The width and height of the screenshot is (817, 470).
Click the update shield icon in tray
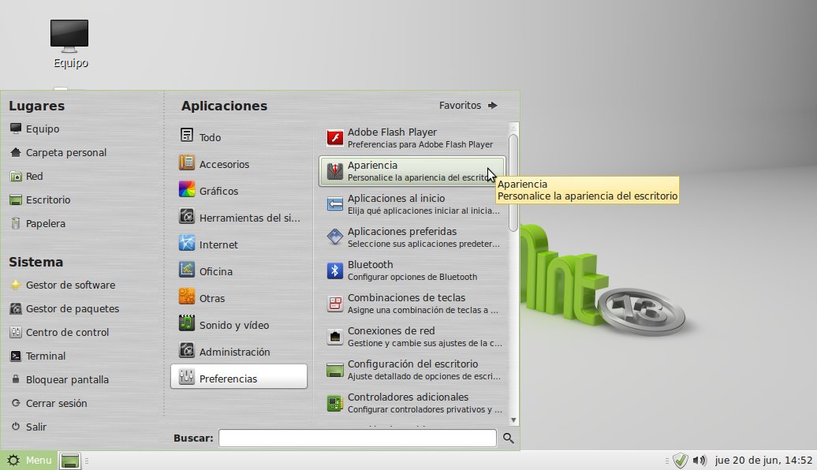point(681,460)
